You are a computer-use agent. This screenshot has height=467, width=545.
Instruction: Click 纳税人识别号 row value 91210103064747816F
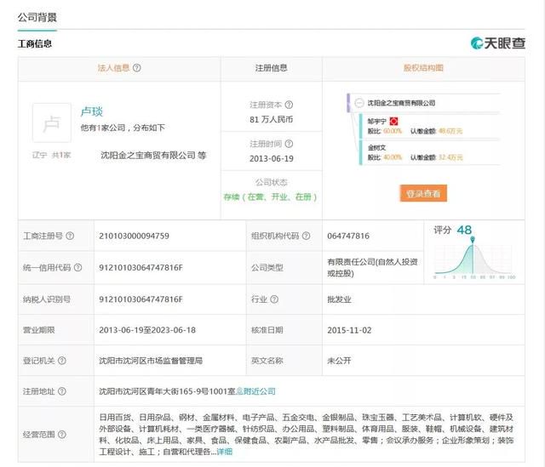click(x=141, y=299)
